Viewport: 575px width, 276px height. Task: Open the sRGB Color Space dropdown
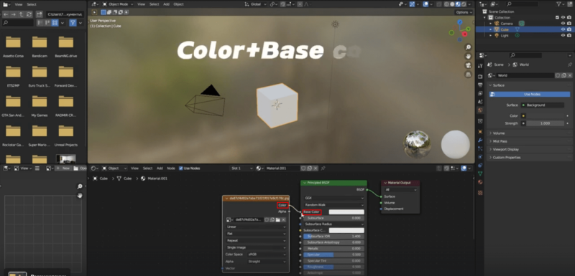[267, 254]
